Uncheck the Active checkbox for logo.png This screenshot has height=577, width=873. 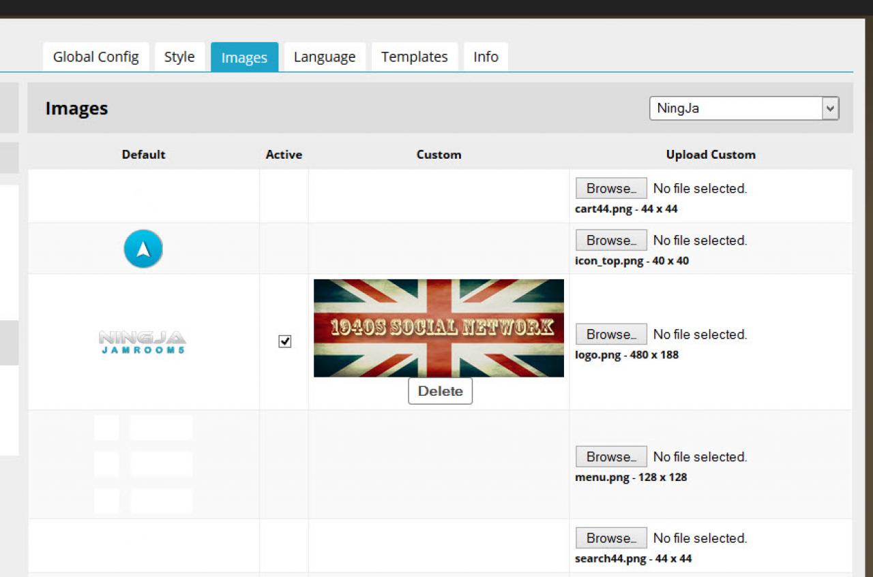click(285, 341)
